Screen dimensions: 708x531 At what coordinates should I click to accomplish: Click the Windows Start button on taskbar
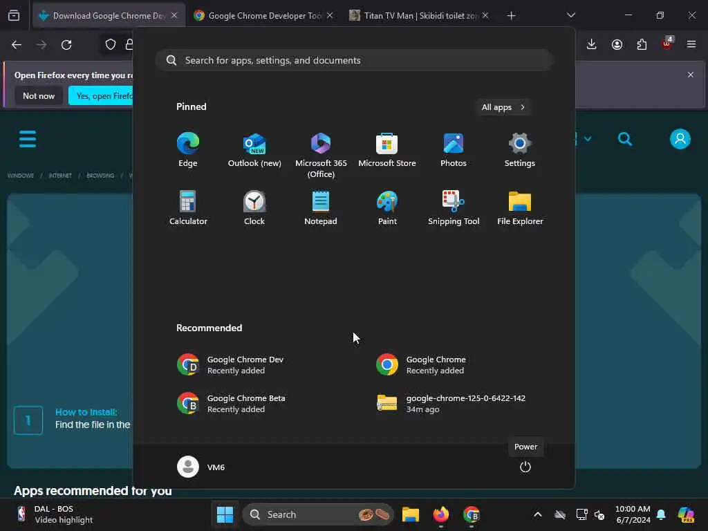tap(225, 514)
